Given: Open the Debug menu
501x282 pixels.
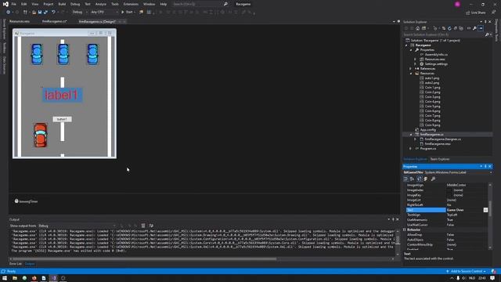Looking at the screenshot, I should click(75, 4).
